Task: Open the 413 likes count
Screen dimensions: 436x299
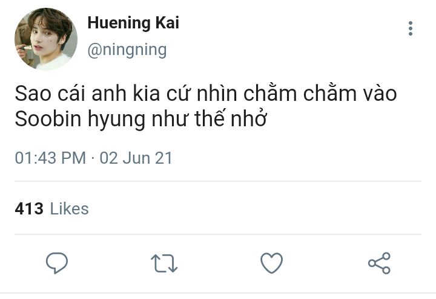Action: [29, 209]
